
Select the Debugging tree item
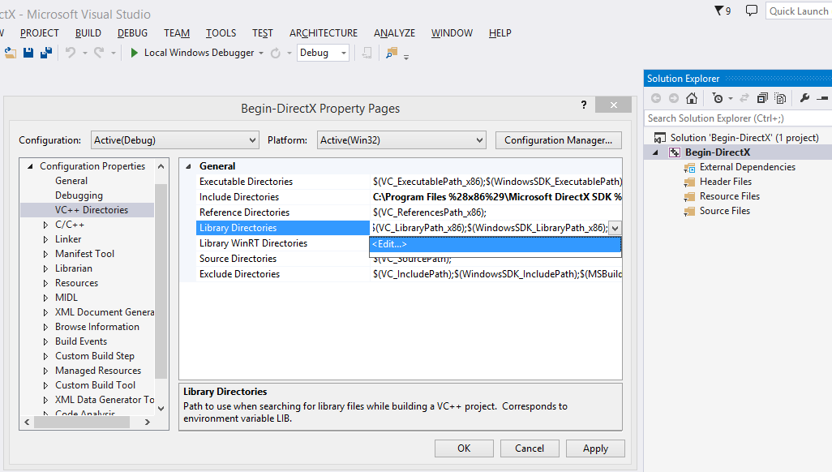(x=79, y=195)
